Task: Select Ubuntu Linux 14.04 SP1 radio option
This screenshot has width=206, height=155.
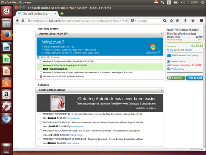Action: click(41, 77)
